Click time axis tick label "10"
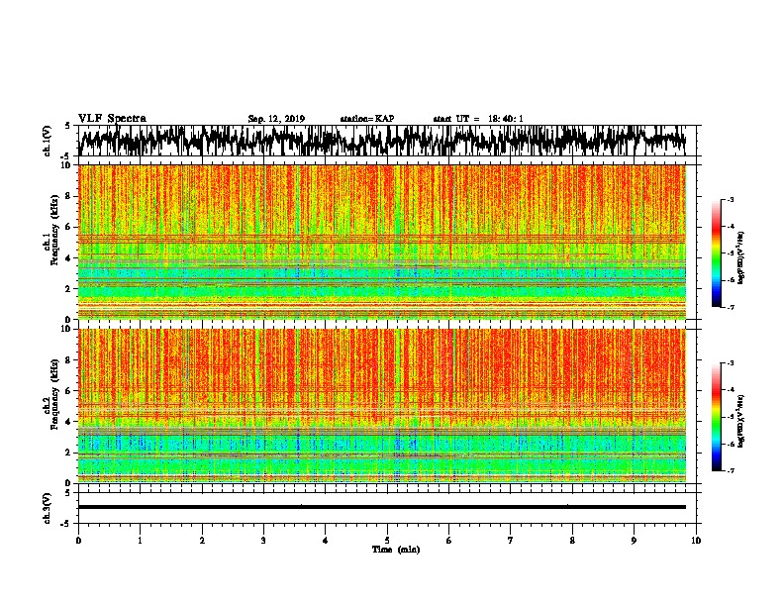The image size is (784, 606). click(696, 541)
